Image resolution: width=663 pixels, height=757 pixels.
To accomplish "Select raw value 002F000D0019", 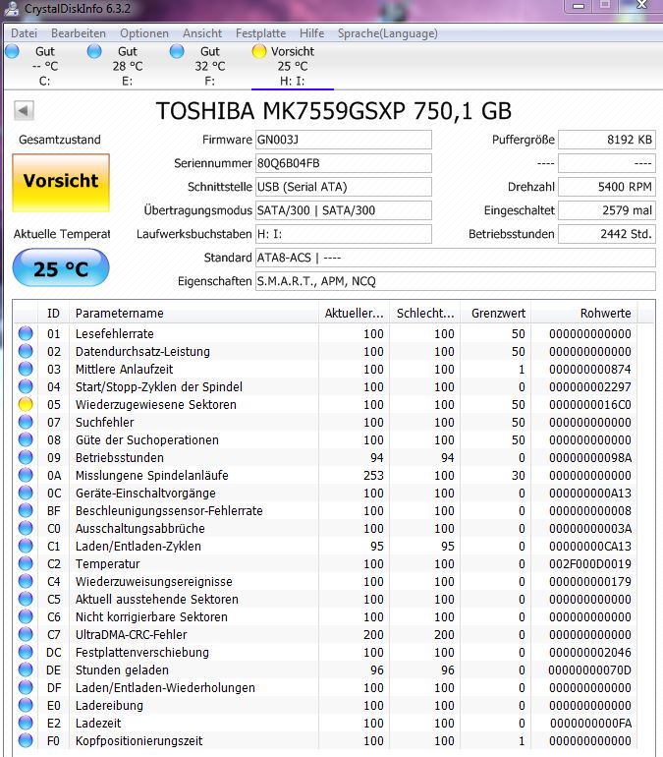I will pos(589,564).
